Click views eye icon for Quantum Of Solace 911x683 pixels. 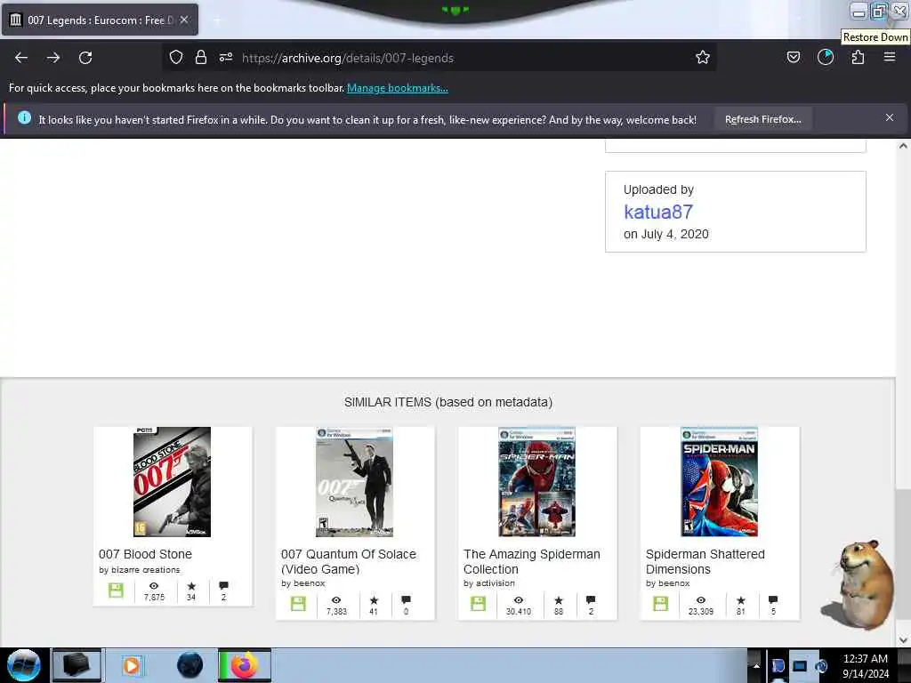[x=336, y=600]
